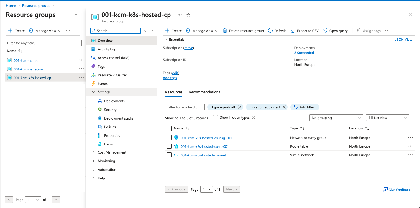
Task: Open Access control (IAM) page
Action: pos(113,58)
